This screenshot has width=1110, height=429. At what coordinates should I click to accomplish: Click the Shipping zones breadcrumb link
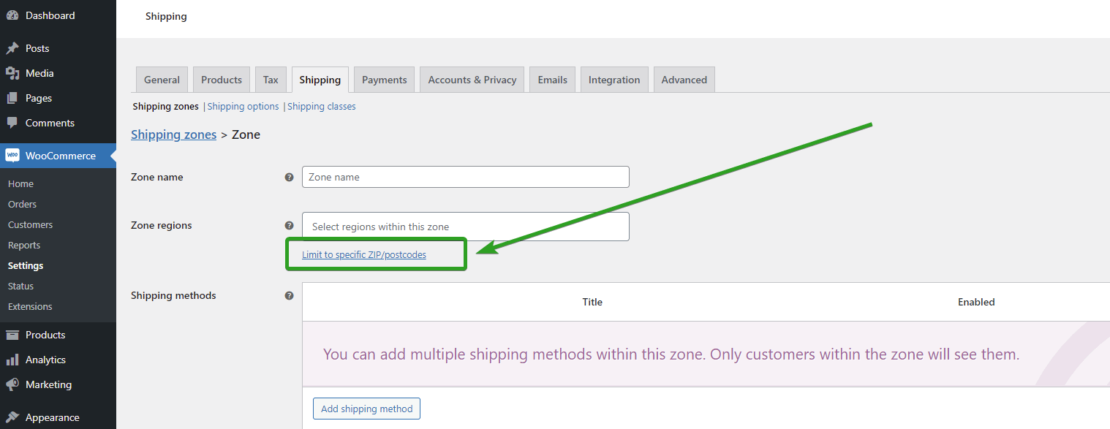(173, 134)
